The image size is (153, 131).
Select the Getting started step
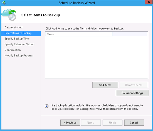point(14,28)
